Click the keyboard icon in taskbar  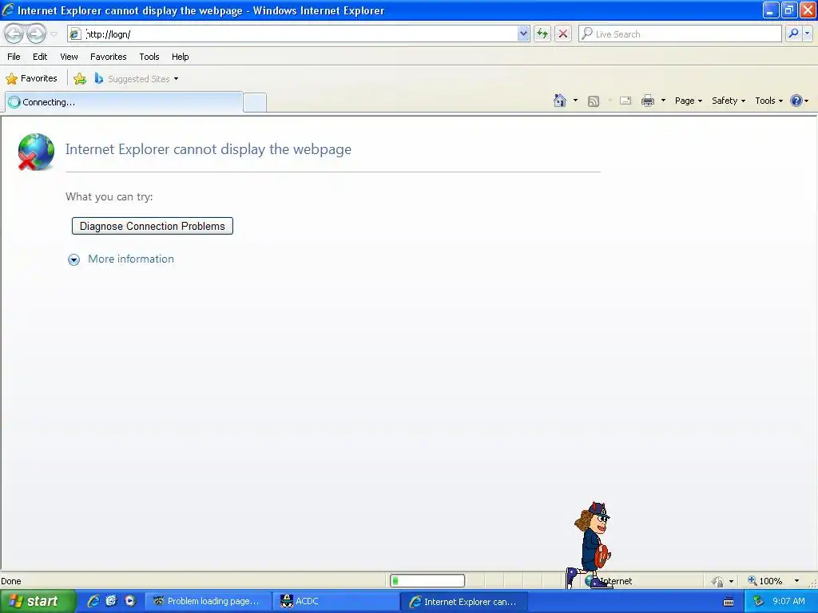click(x=729, y=602)
